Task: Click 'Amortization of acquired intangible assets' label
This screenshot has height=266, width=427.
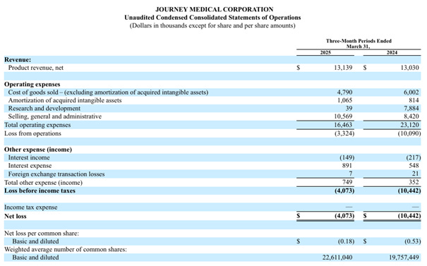Action: (65, 100)
